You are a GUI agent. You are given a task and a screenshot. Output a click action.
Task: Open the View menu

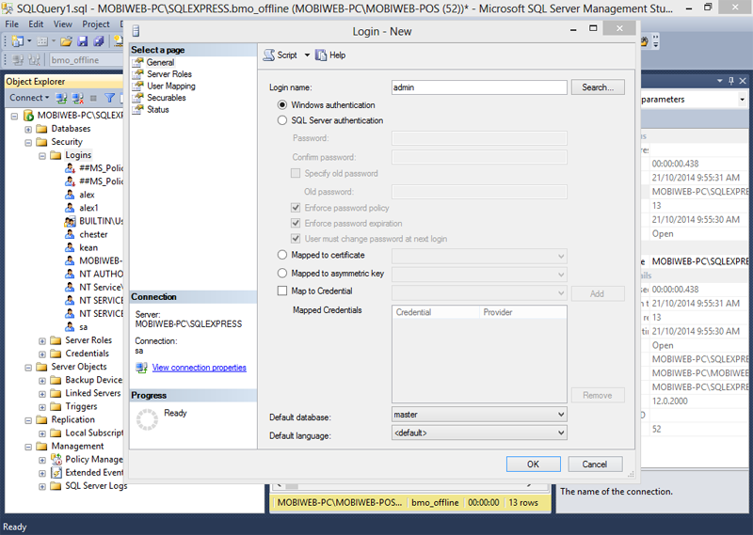[62, 24]
